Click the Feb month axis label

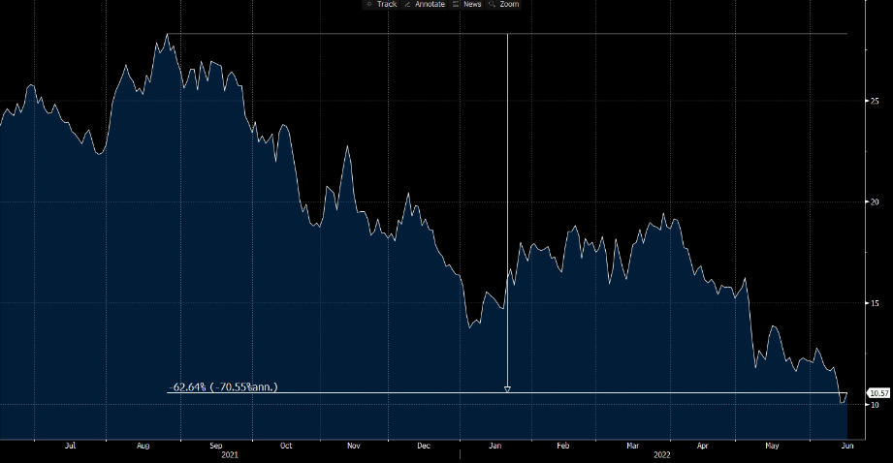(x=562, y=446)
